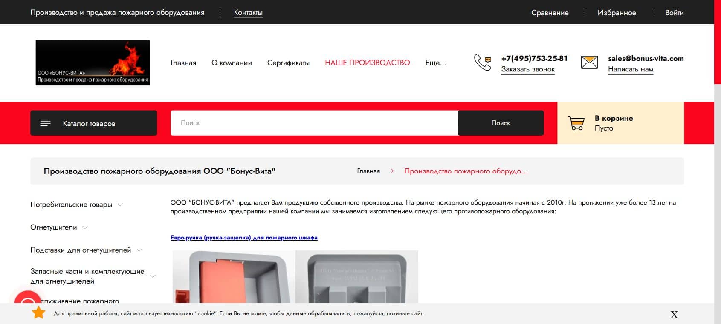The width and height of the screenshot is (721, 324).
Task: Click the orange star icon in cookie bar
Action: point(39,313)
